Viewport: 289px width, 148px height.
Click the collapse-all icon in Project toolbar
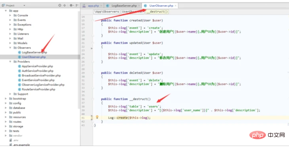64,5
